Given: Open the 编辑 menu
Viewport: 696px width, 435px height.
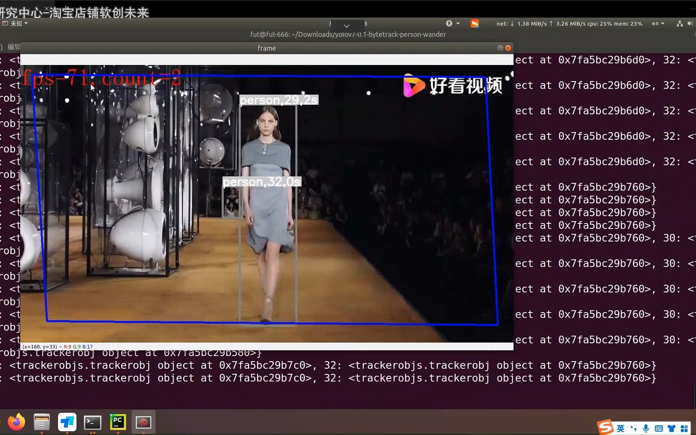Looking at the screenshot, I should click(x=14, y=46).
